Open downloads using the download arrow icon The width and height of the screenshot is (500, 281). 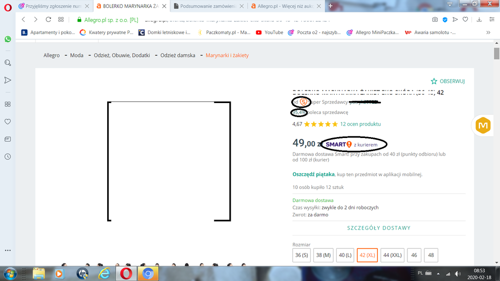pyautogui.click(x=479, y=19)
